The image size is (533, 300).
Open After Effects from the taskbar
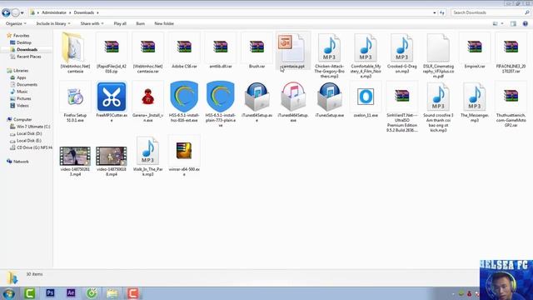click(x=71, y=292)
